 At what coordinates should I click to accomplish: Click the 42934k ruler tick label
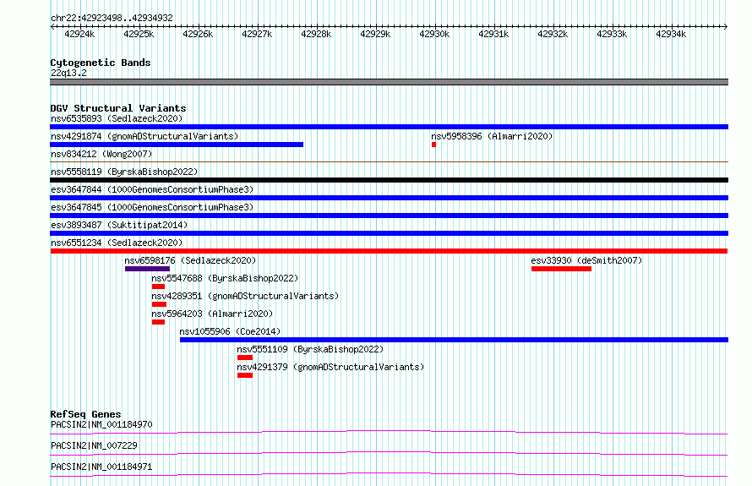coord(671,34)
